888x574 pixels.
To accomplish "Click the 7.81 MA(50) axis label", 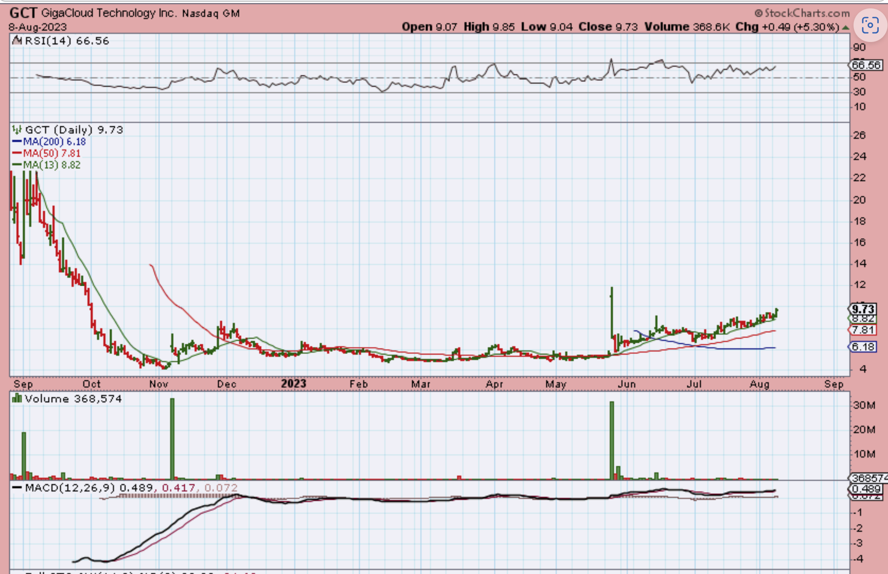I will click(x=863, y=330).
